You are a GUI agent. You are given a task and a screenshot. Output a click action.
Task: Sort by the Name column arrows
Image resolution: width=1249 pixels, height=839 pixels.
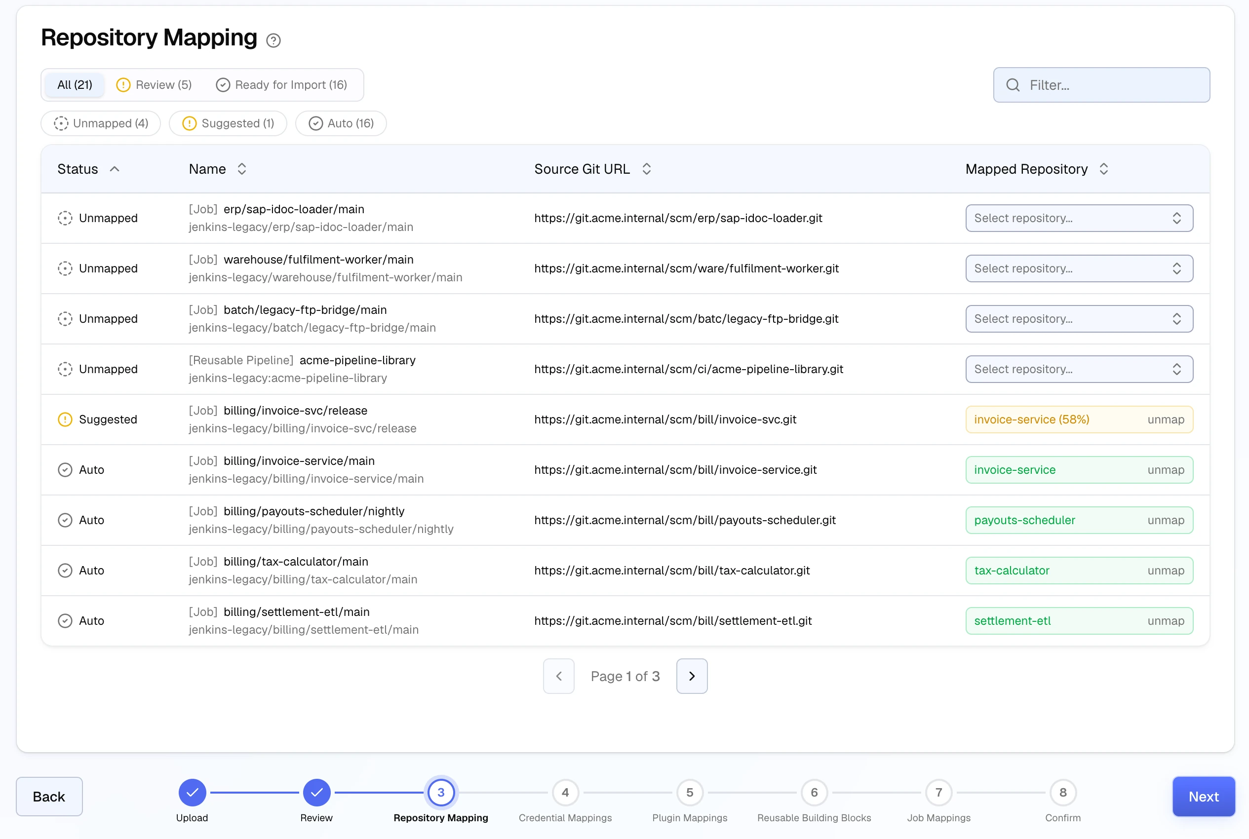(242, 169)
